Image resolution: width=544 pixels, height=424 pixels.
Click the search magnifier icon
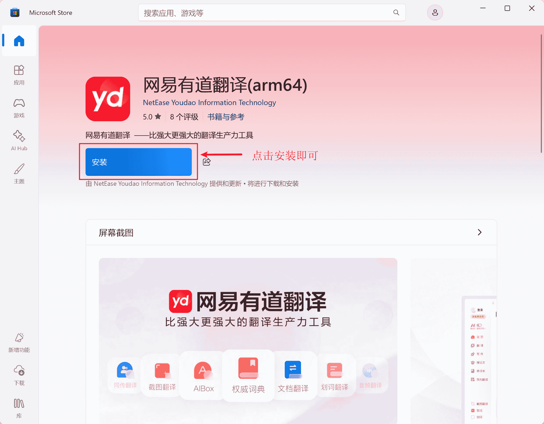click(396, 12)
